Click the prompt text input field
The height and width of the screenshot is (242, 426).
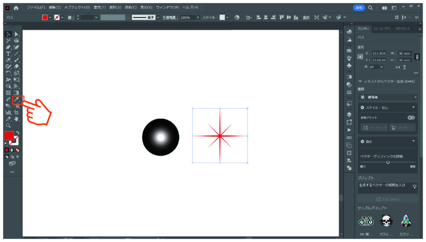(x=388, y=188)
